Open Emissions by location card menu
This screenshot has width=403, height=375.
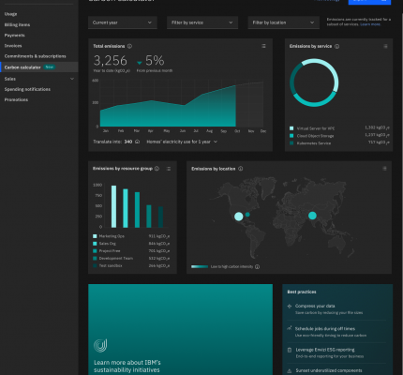384,169
